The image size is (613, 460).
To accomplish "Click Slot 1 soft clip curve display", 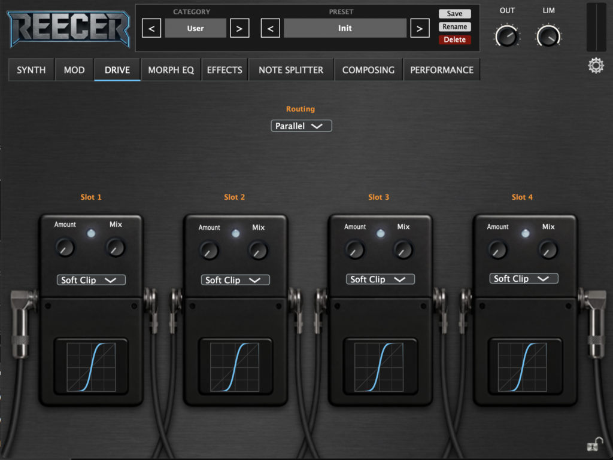I will tap(90, 367).
